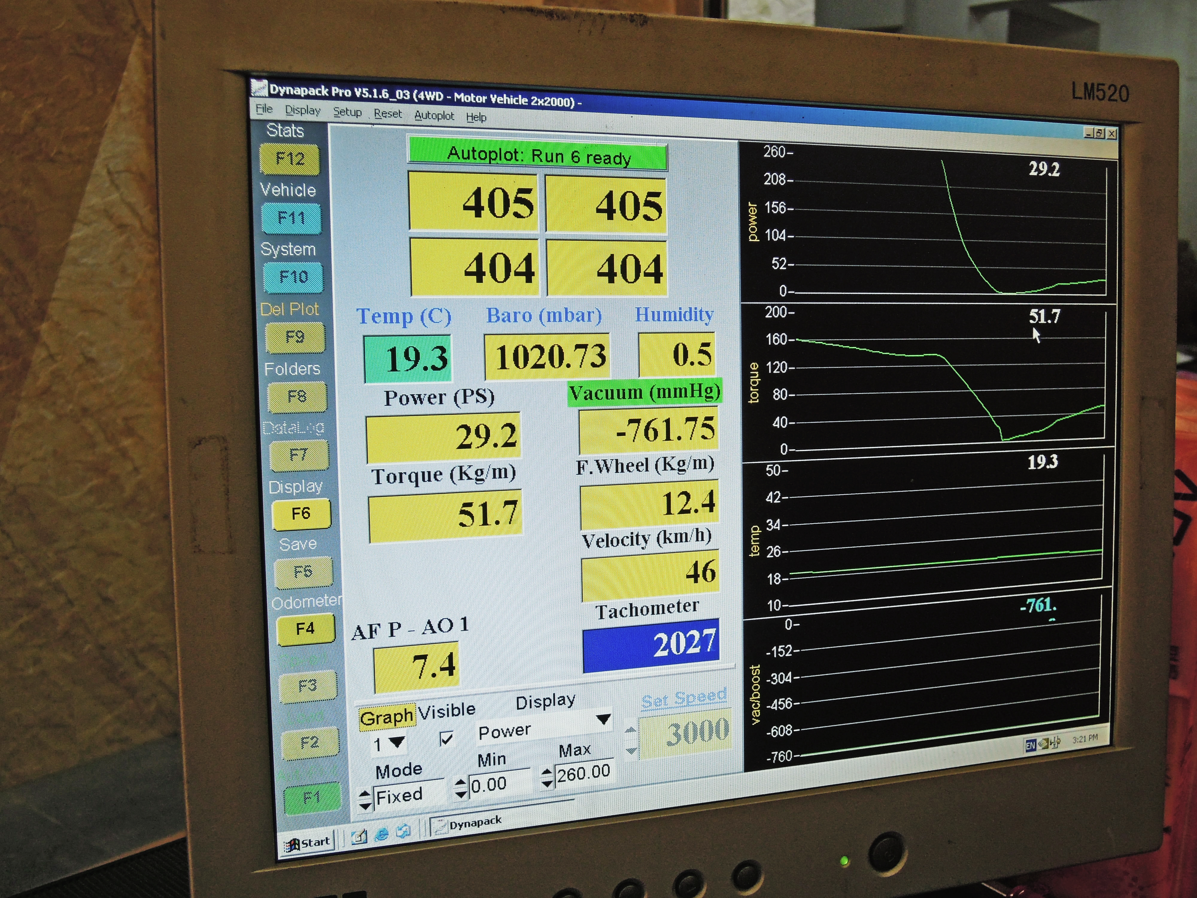The width and height of the screenshot is (1197, 898).
Task: Click the F.Wheel 12.4 value
Action: [x=649, y=504]
